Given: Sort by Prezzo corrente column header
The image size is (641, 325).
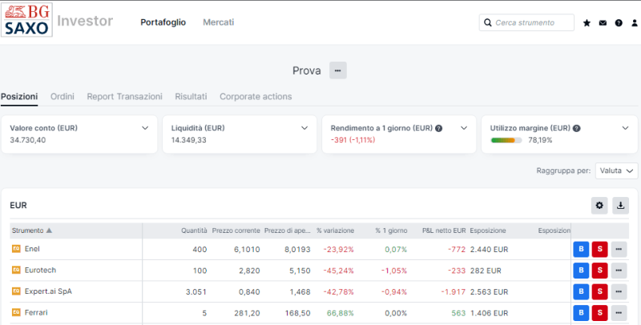Looking at the screenshot, I should (236, 231).
